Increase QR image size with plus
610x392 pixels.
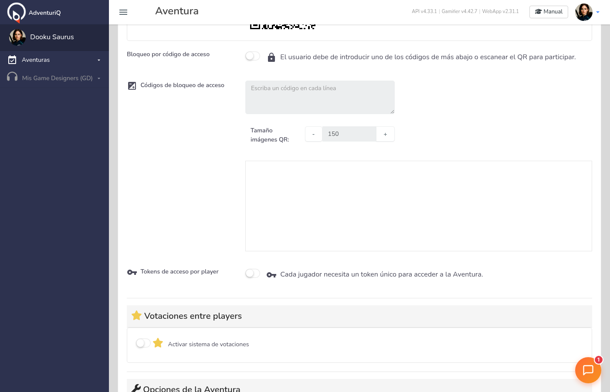[385, 134]
